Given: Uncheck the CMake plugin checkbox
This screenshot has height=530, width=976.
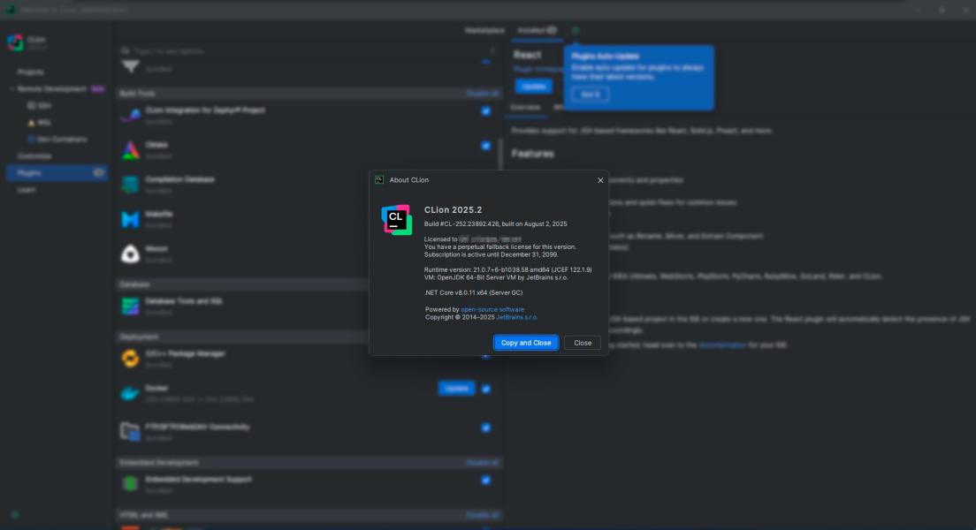Looking at the screenshot, I should tap(485, 146).
